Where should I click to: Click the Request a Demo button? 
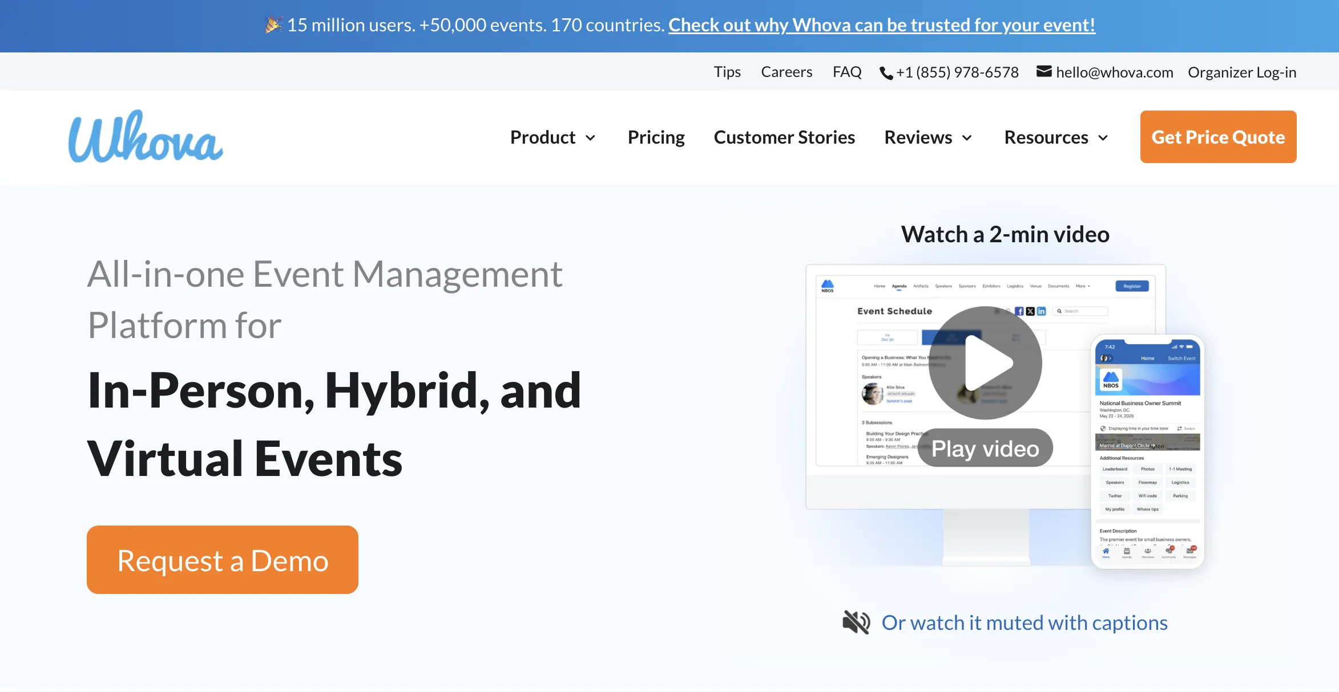point(222,560)
